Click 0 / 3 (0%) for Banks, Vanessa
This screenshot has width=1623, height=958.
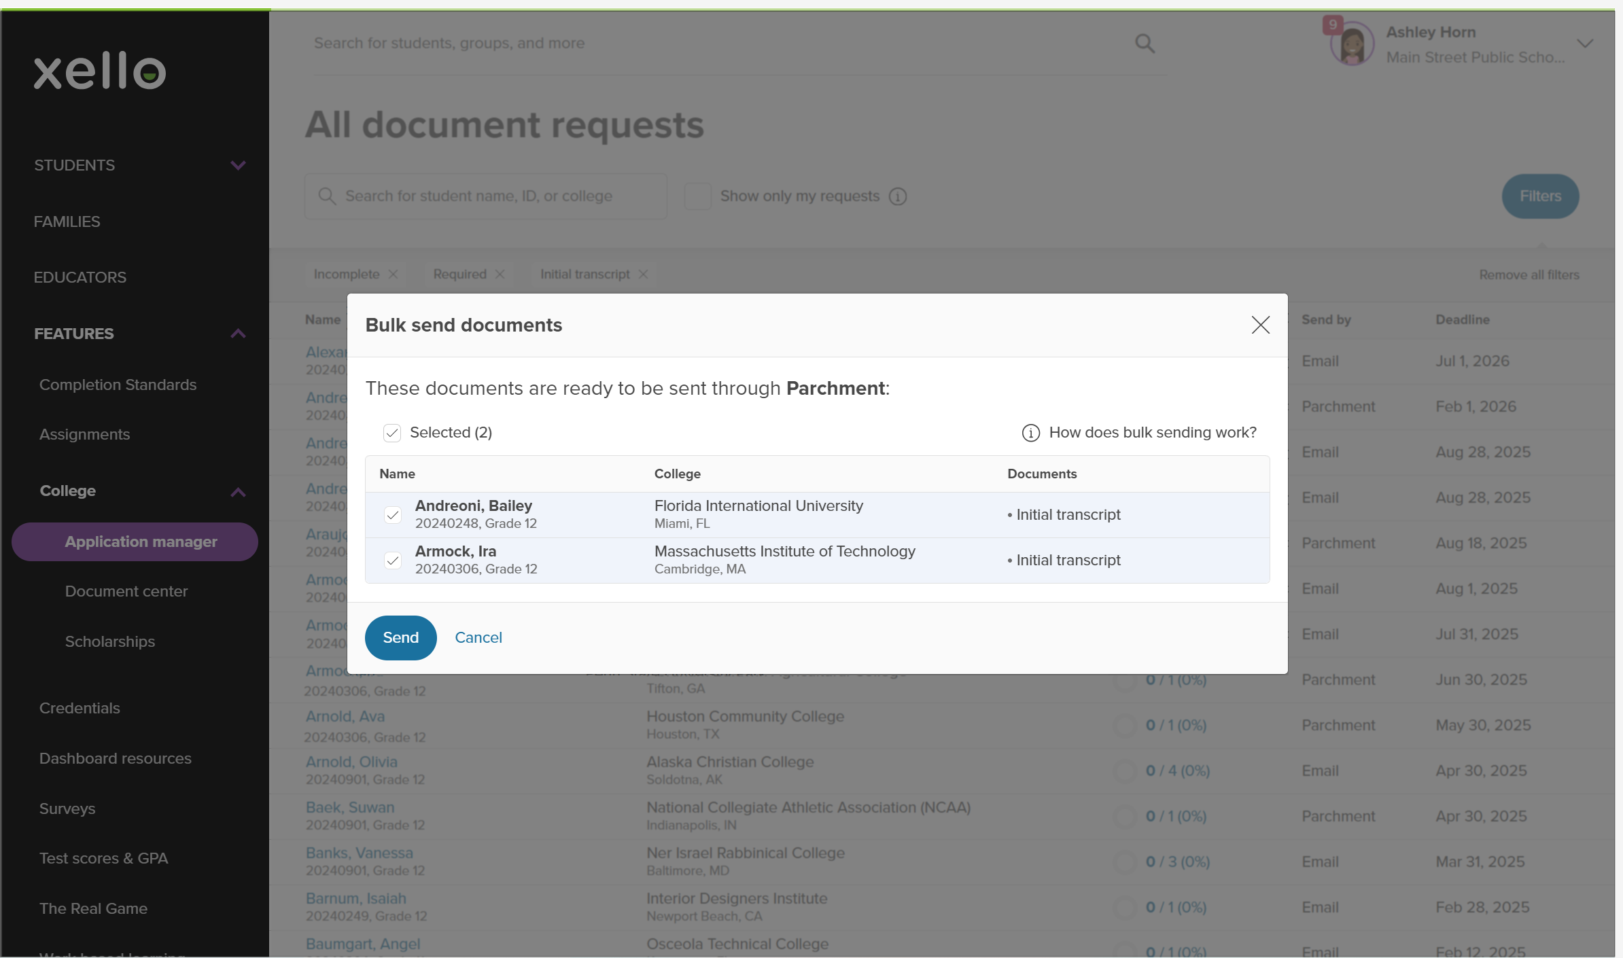1178,862
